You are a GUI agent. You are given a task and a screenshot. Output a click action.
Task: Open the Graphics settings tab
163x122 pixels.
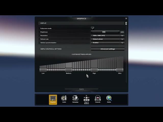pos(53,100)
